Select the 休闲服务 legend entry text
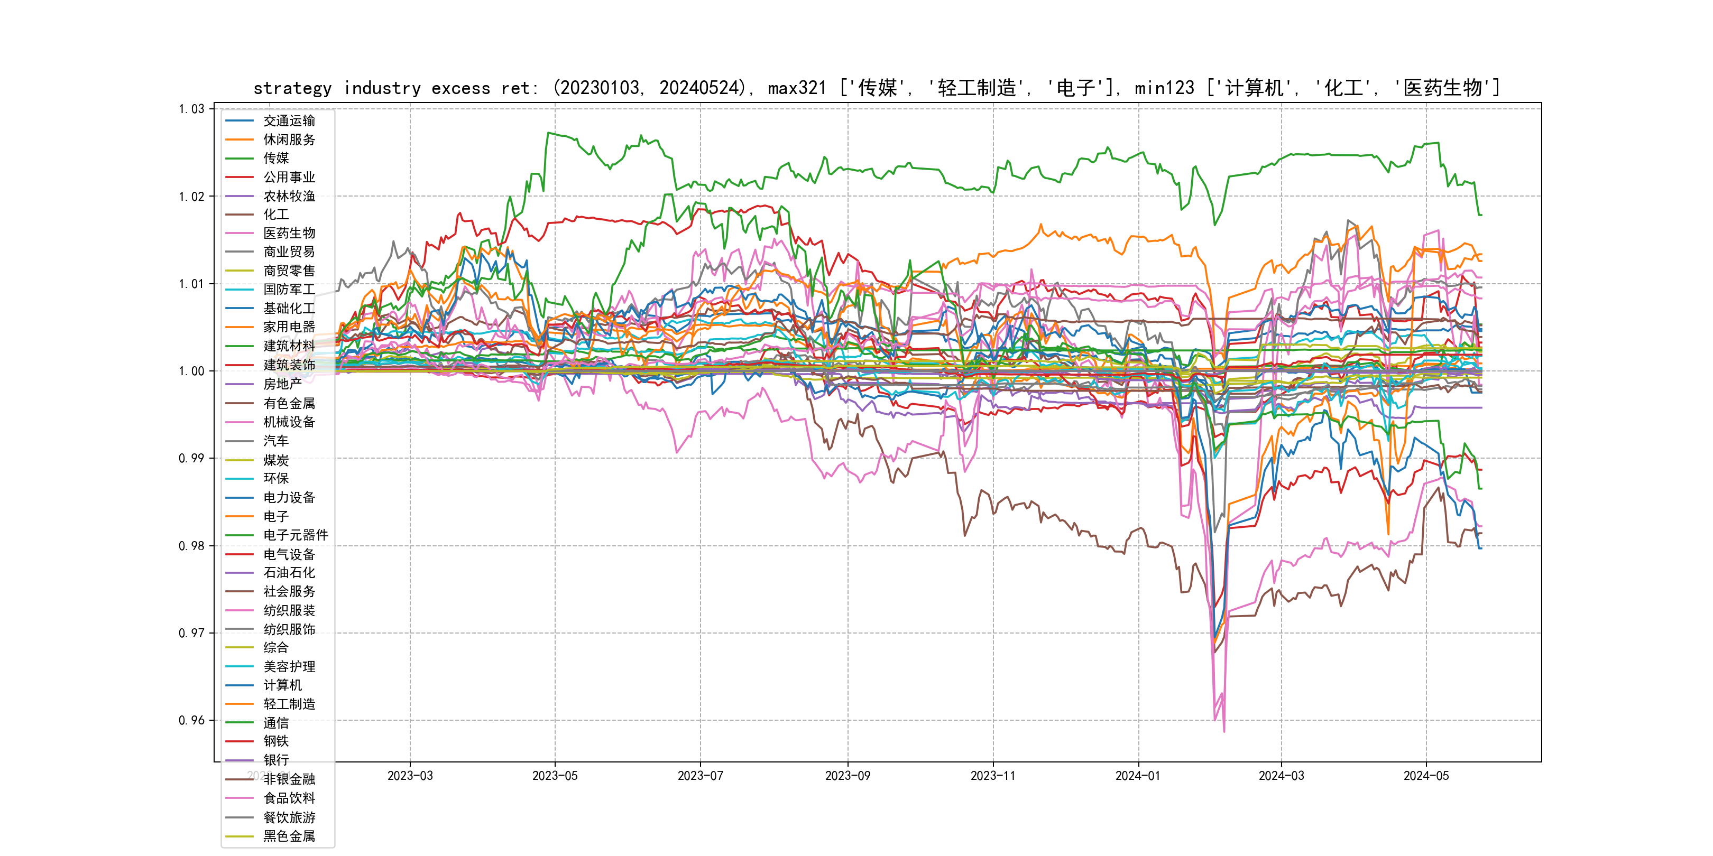Image resolution: width=1713 pixels, height=856 pixels. tap(289, 139)
